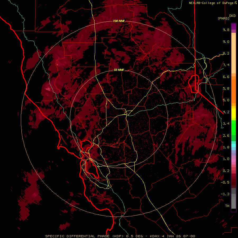Click the 3.4 legend value
Image resolution: width=238 pixels, height=238 pixels.
click(226, 124)
